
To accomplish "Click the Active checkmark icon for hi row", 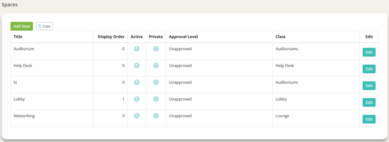I will (x=137, y=82).
